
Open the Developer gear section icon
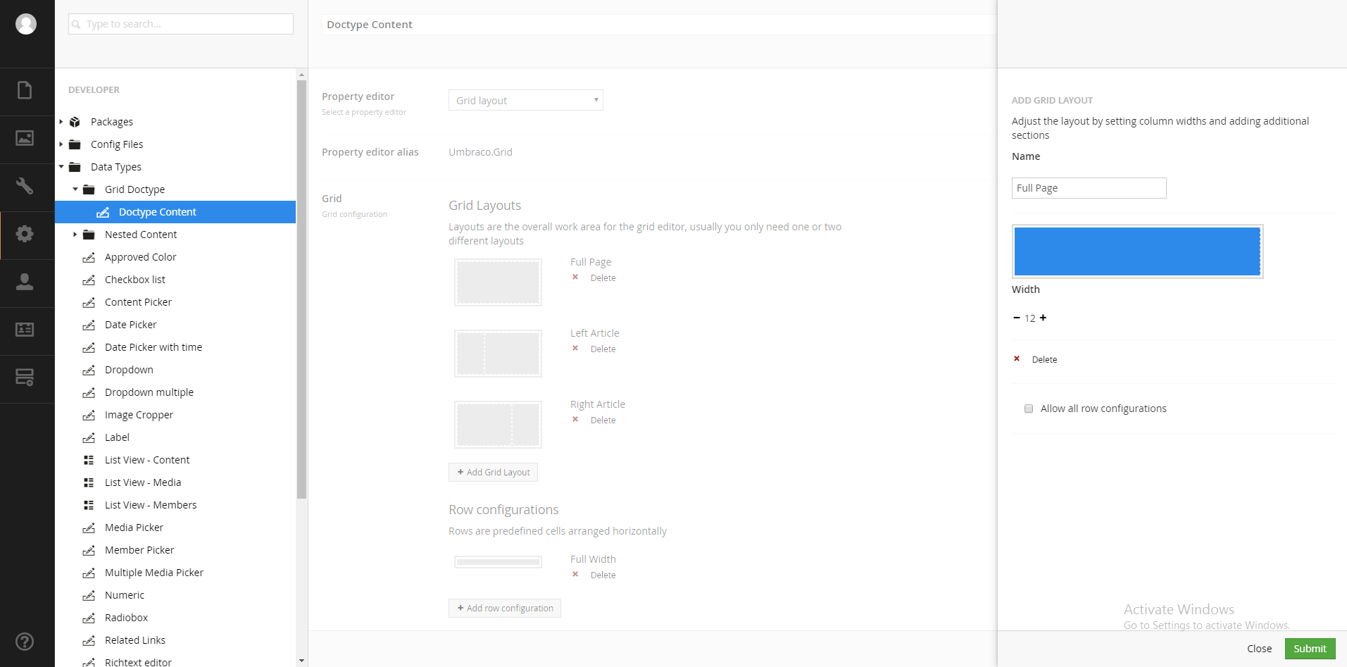[x=25, y=234]
